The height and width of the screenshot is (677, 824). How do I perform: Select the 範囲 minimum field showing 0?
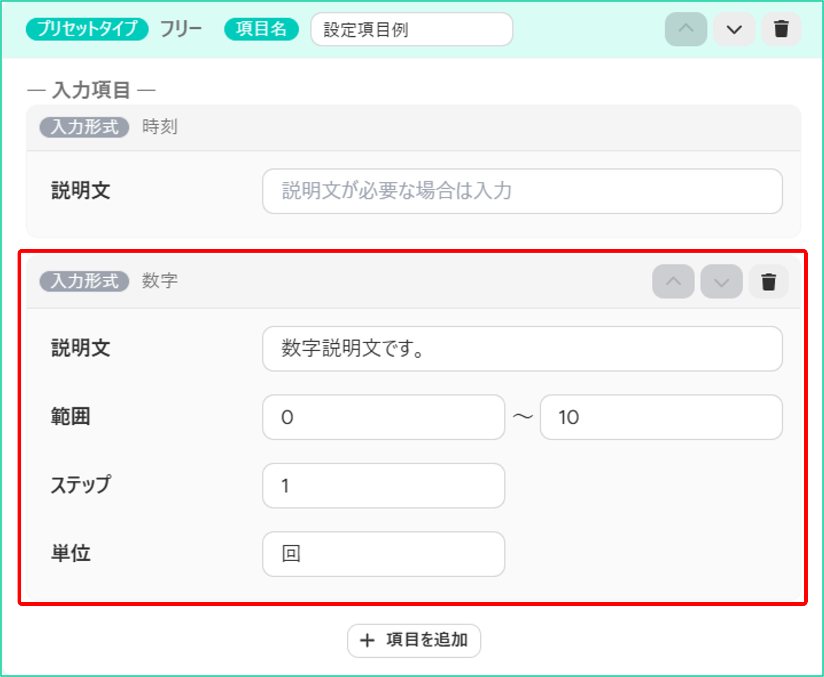pos(384,417)
